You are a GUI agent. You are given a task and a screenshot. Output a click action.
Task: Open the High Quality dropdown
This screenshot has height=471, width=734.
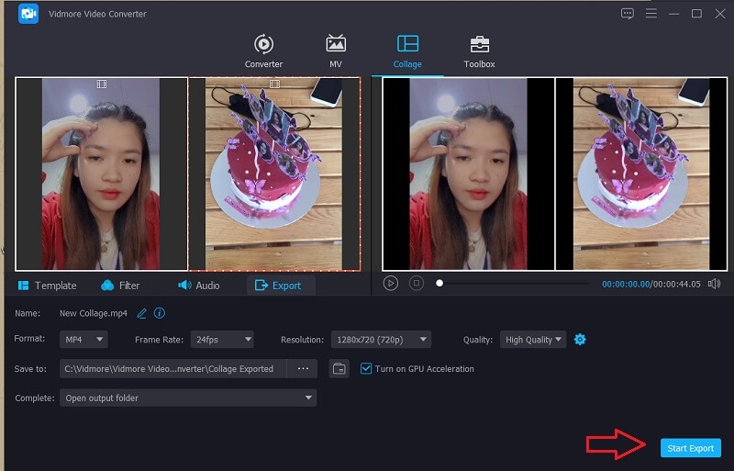533,340
